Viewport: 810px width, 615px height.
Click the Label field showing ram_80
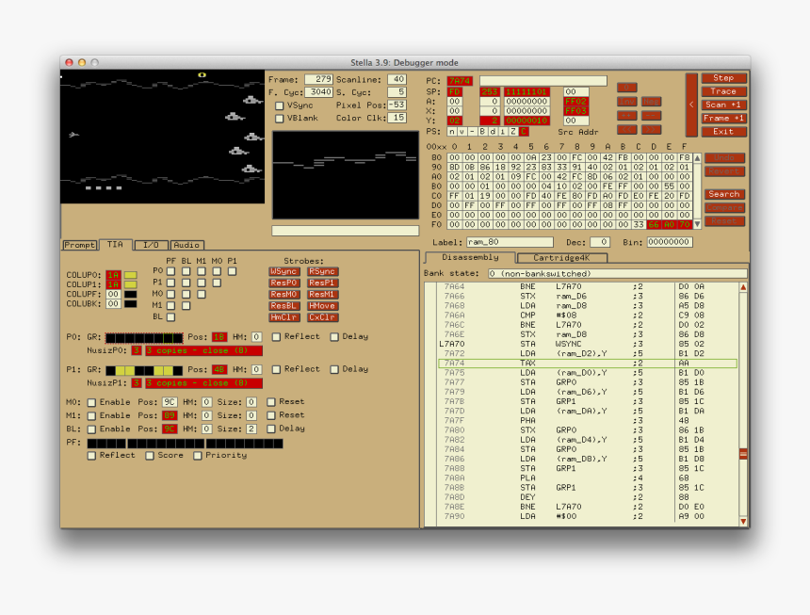[x=510, y=242]
